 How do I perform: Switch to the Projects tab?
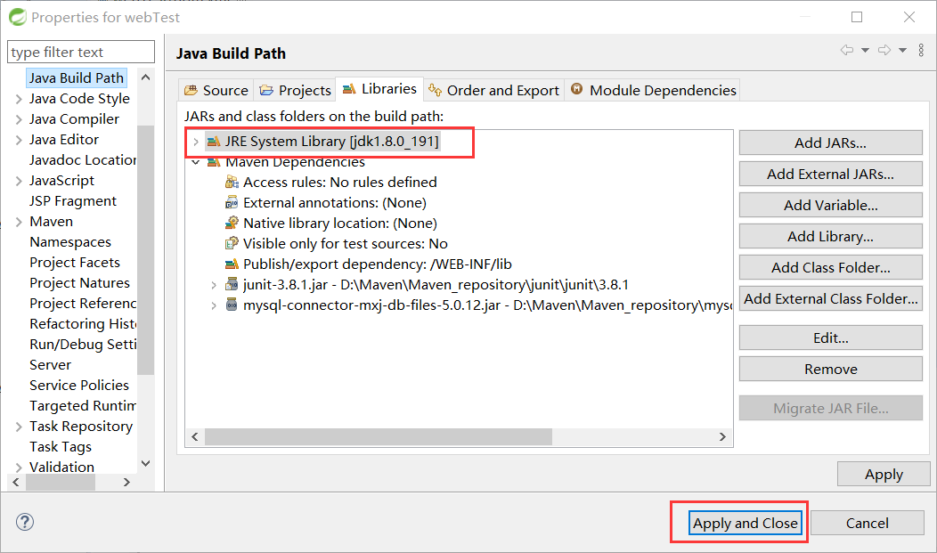pos(295,90)
